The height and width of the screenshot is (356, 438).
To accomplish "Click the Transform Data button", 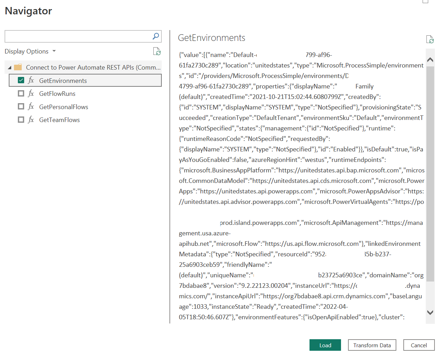I will (372, 345).
